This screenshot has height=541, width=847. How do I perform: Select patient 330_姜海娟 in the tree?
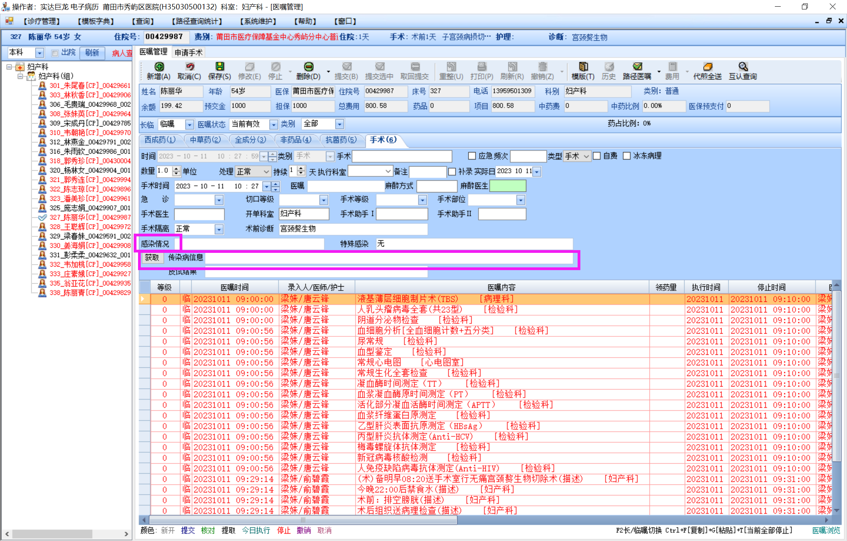pyautogui.click(x=90, y=245)
